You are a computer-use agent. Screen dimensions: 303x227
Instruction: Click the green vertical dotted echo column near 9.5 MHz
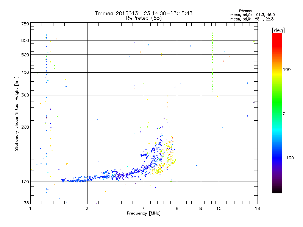point(212,62)
